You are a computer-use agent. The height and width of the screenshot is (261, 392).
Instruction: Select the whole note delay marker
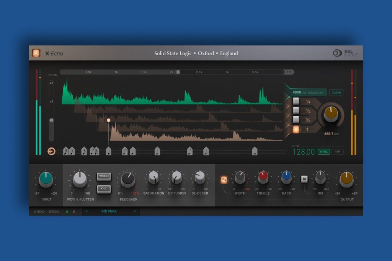click(255, 151)
